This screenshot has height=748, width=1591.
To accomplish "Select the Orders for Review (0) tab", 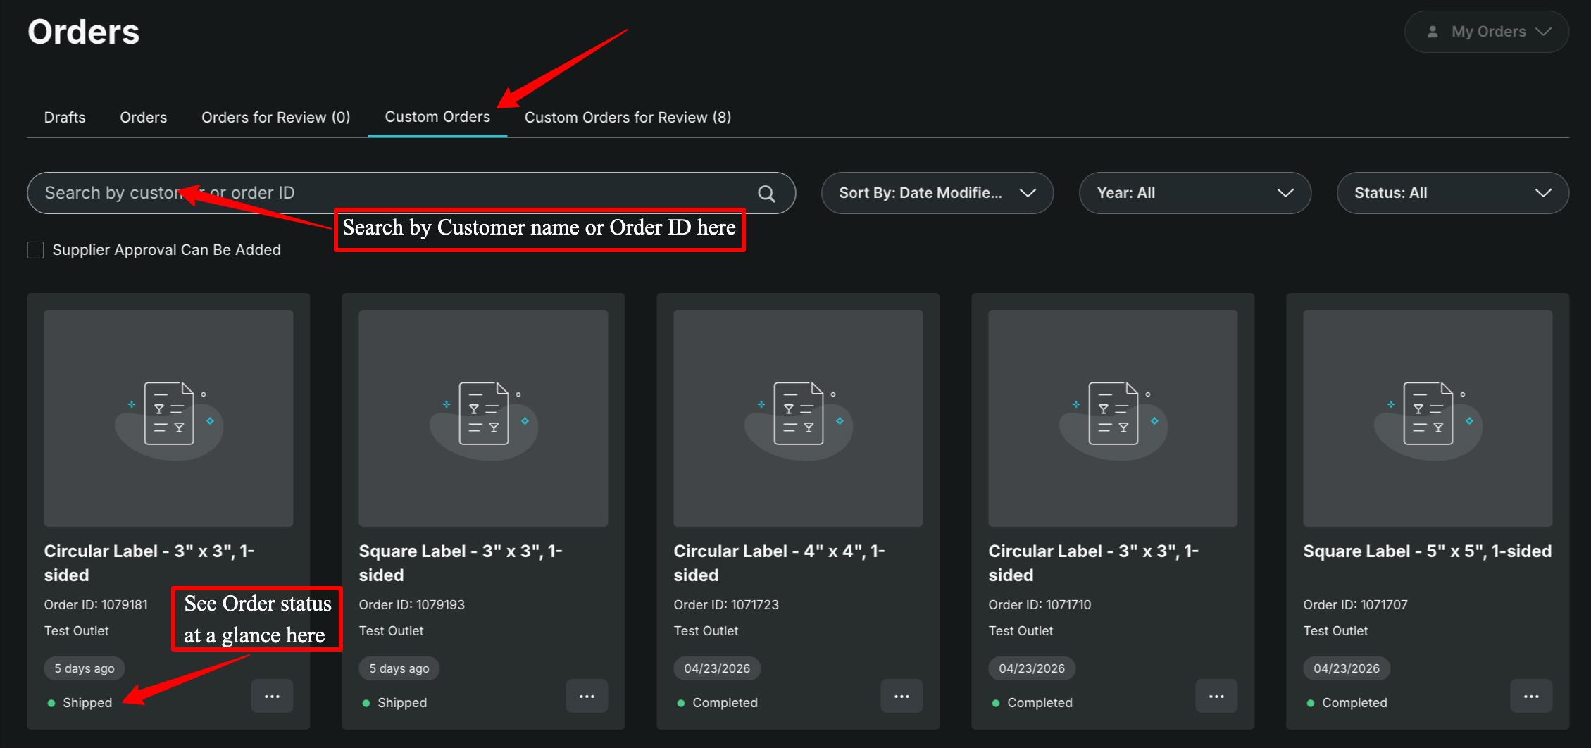I will pos(276,118).
